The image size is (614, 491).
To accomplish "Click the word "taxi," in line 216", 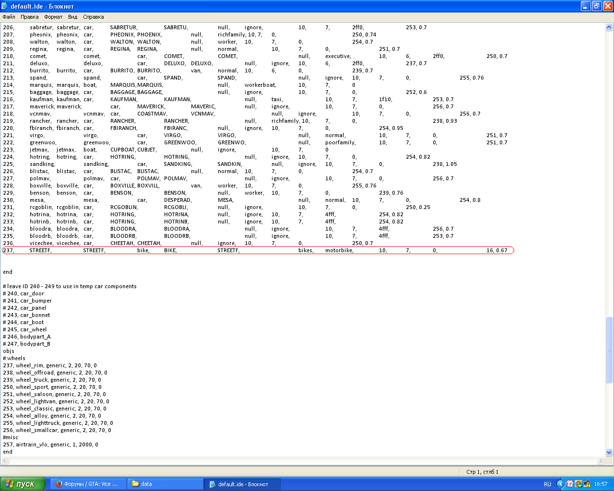I will (277, 99).
